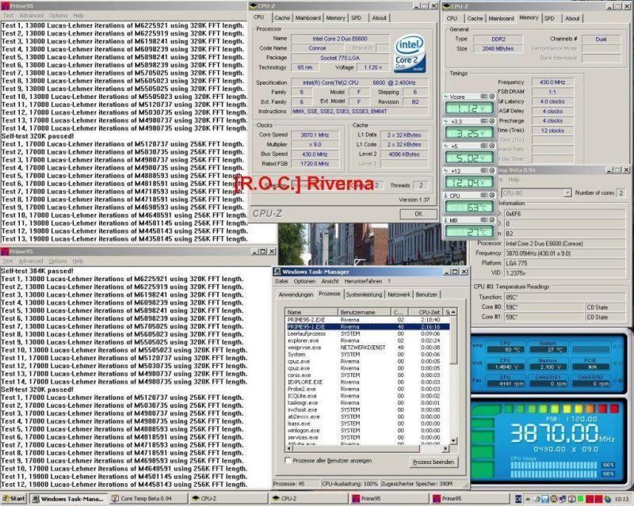The width and height of the screenshot is (634, 506).
Task: Click the 'Self-test 384K passed!' line in Prime95
Action: [37, 271]
